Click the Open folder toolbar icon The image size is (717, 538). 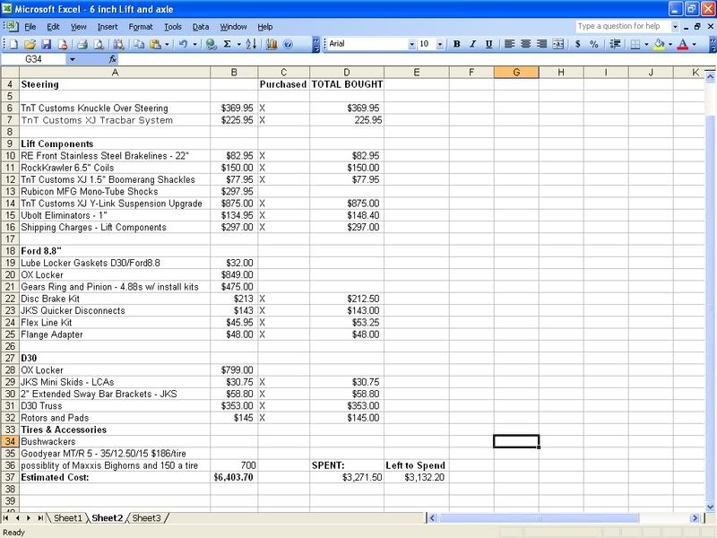(30, 44)
